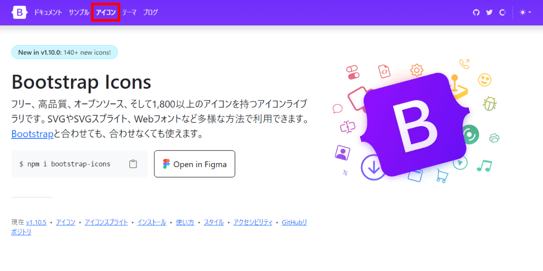Click the Bootstrap logo in the navbar
This screenshot has width=543, height=271.
point(20,13)
